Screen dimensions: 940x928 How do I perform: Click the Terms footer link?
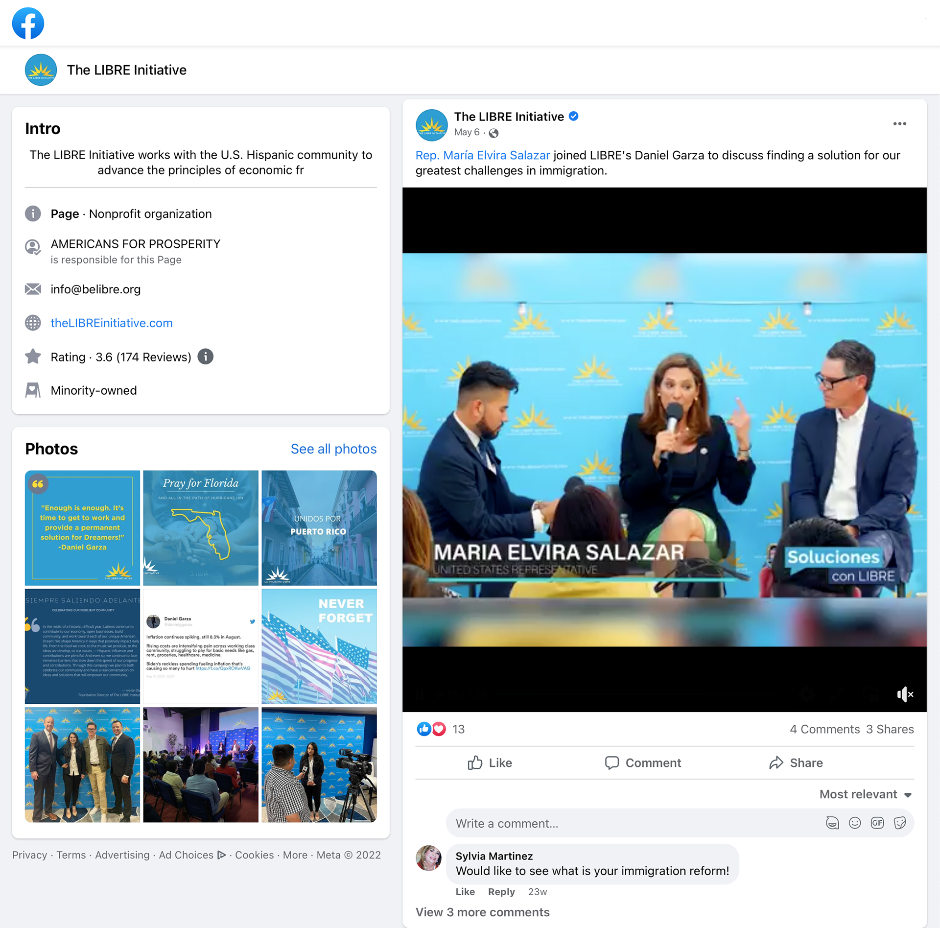click(71, 855)
